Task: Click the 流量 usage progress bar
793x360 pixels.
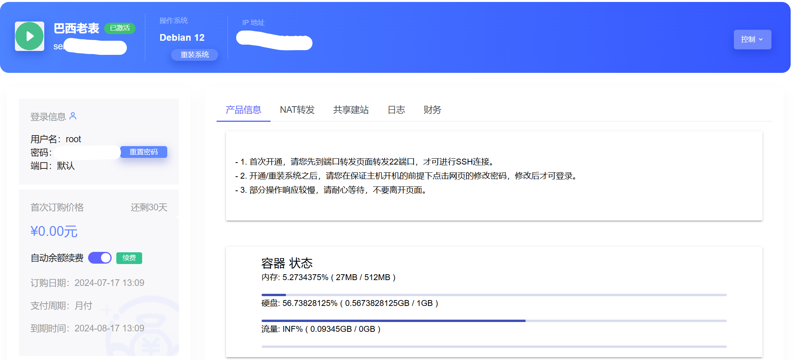Action: (x=494, y=347)
